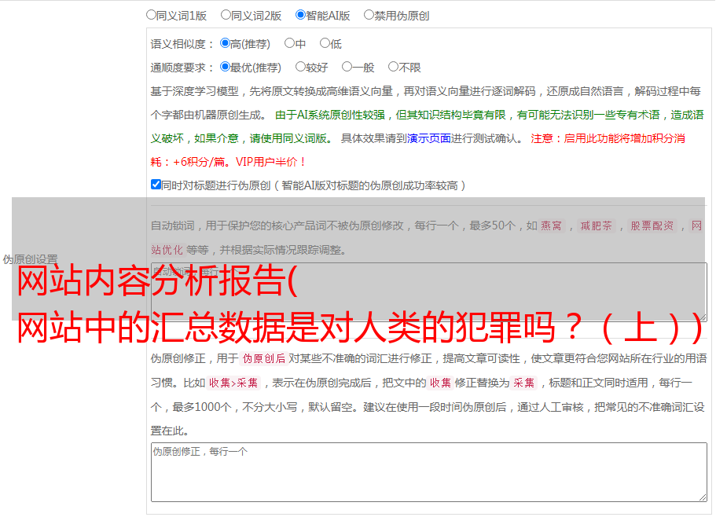Choose the 智能AI版 radio option
This screenshot has height=517, width=716.
pyautogui.click(x=300, y=15)
